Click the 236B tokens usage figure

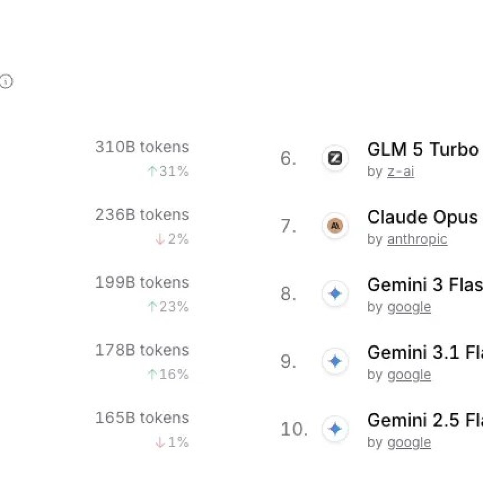click(142, 215)
